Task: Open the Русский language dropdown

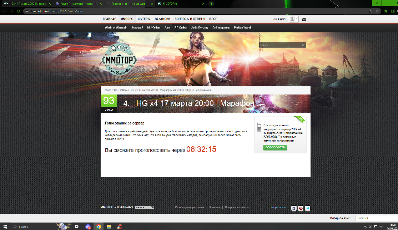Action: point(377,218)
